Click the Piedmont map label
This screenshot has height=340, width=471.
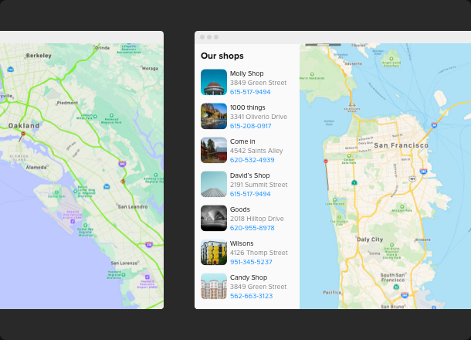[67, 103]
